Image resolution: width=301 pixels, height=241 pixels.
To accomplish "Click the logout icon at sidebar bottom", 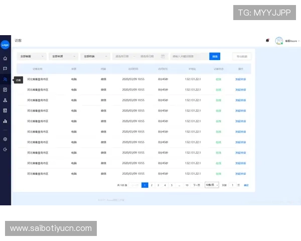I will pyautogui.click(x=5, y=149).
